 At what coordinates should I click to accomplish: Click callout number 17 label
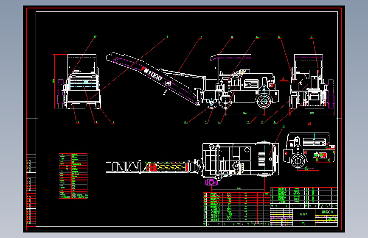click(x=95, y=37)
